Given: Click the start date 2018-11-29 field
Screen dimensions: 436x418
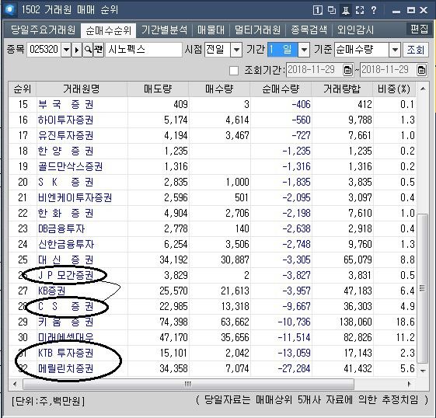Looking at the screenshot, I should (x=315, y=70).
